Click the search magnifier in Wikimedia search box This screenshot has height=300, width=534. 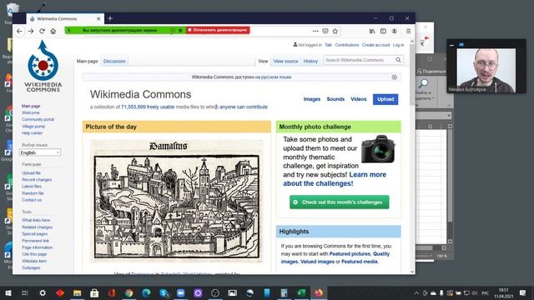(x=398, y=60)
